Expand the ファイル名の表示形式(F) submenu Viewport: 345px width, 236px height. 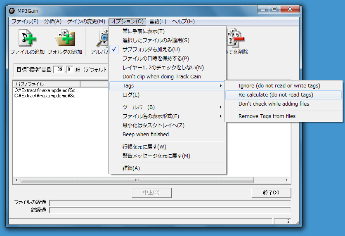coord(168,116)
